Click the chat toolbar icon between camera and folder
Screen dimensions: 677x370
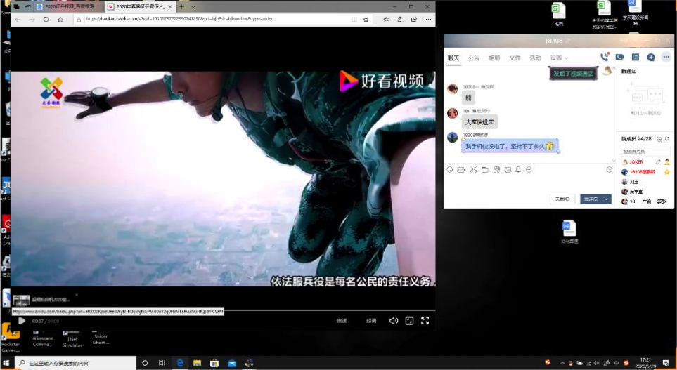[473, 169]
